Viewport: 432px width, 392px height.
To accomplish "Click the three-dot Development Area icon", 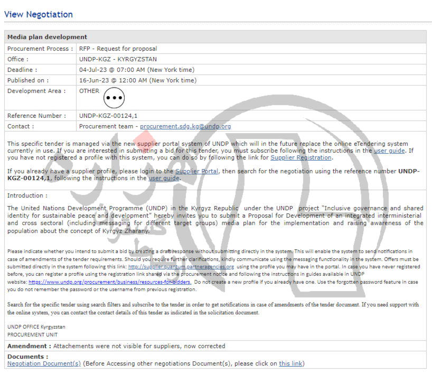I will (114, 98).
